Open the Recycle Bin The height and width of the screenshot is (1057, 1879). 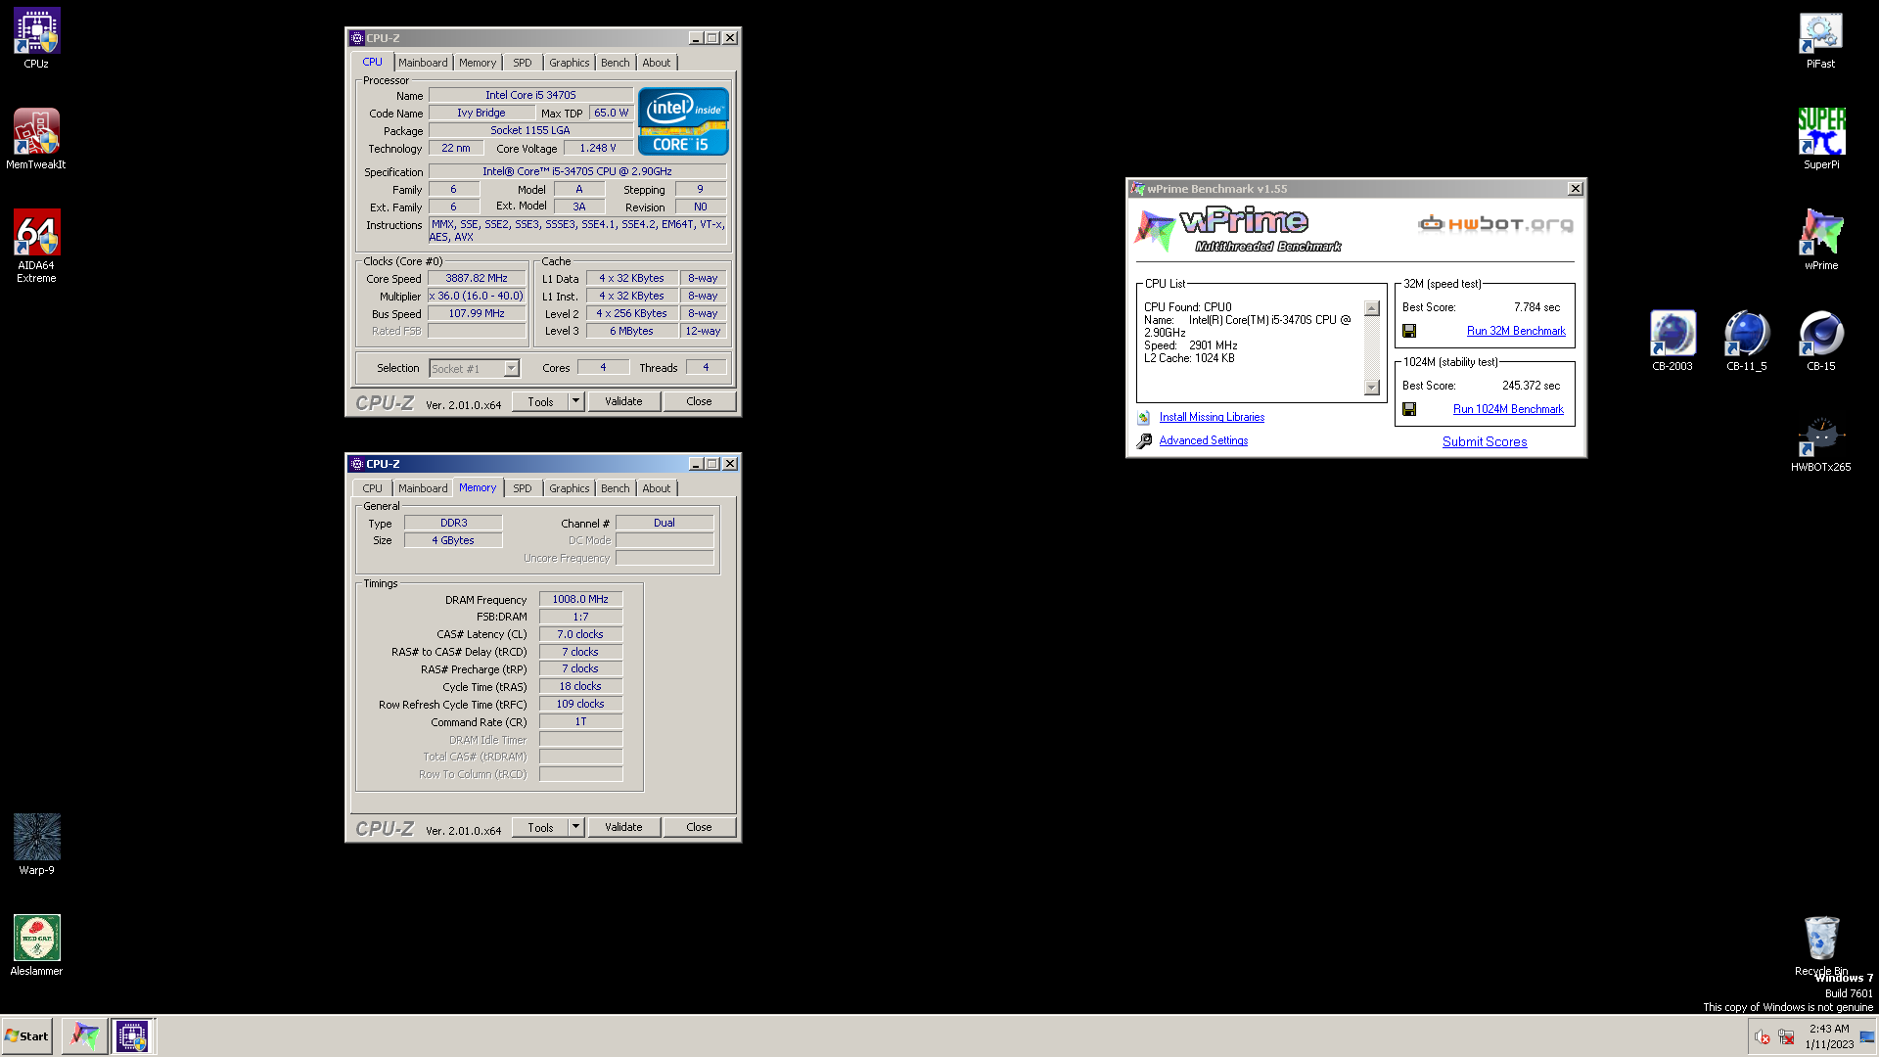click(x=1820, y=945)
